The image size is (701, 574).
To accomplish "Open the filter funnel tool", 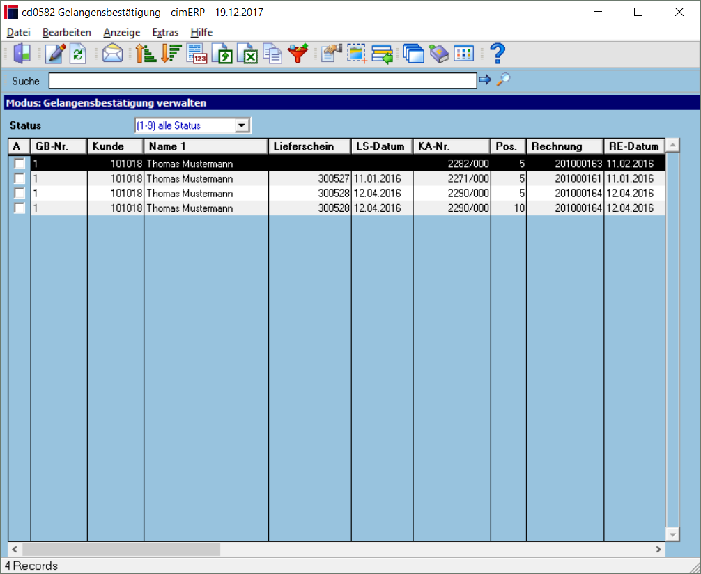I will 298,54.
